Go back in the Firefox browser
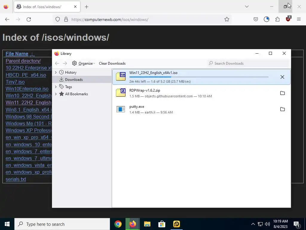The height and width of the screenshot is (230, 306). (7, 19)
